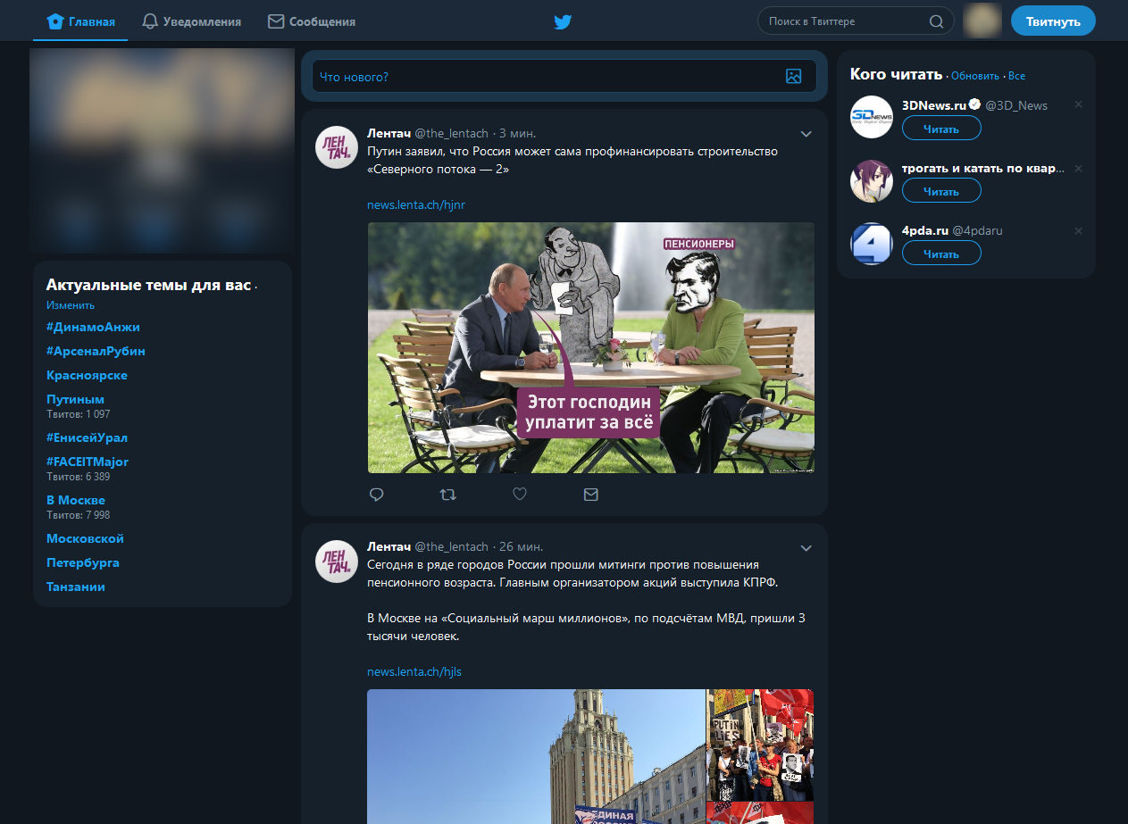This screenshot has width=1128, height=824.
Task: Retweet the Северный поток tweet
Action: tap(448, 495)
